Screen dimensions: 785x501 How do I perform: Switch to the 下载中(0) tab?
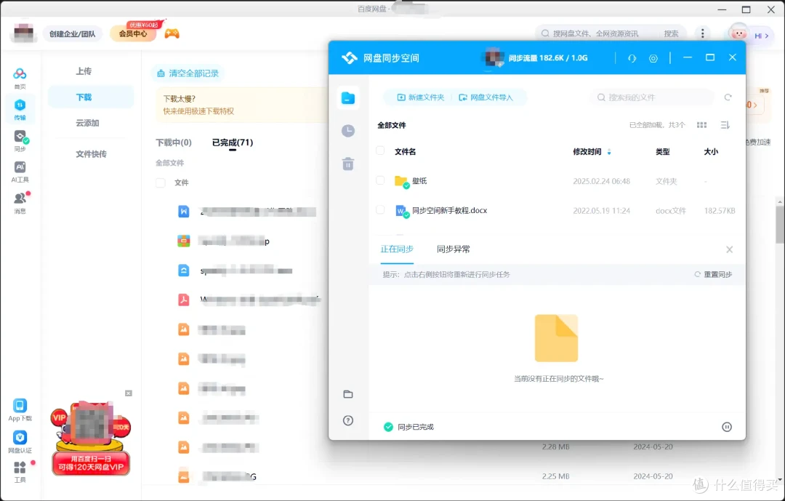pyautogui.click(x=173, y=143)
